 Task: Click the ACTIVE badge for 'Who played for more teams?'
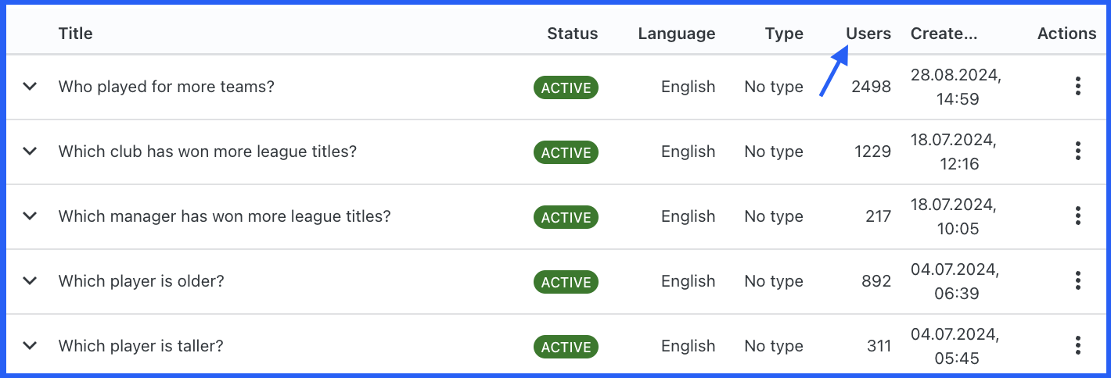coord(566,87)
